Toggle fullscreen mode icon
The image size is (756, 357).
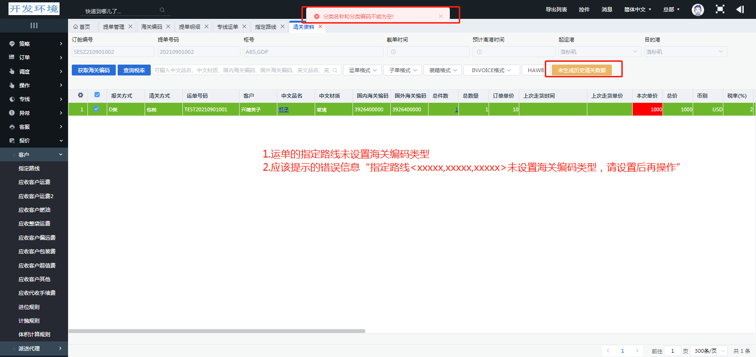point(720,9)
